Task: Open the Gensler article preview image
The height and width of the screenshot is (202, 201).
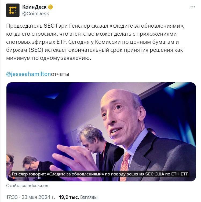Action: pyautogui.click(x=101, y=132)
